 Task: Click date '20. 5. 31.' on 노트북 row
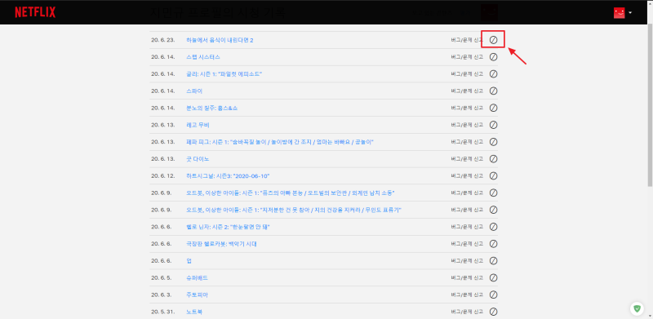[162, 312]
